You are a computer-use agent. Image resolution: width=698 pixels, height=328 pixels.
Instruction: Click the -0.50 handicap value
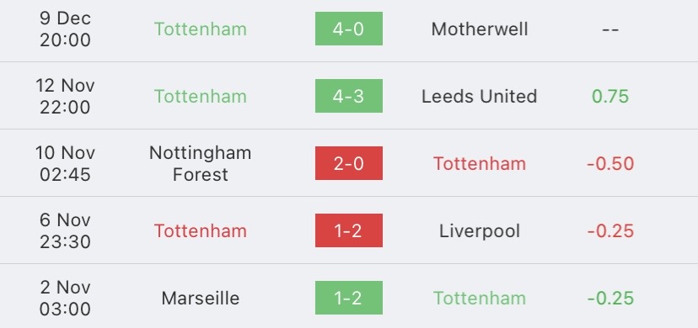tap(610, 164)
